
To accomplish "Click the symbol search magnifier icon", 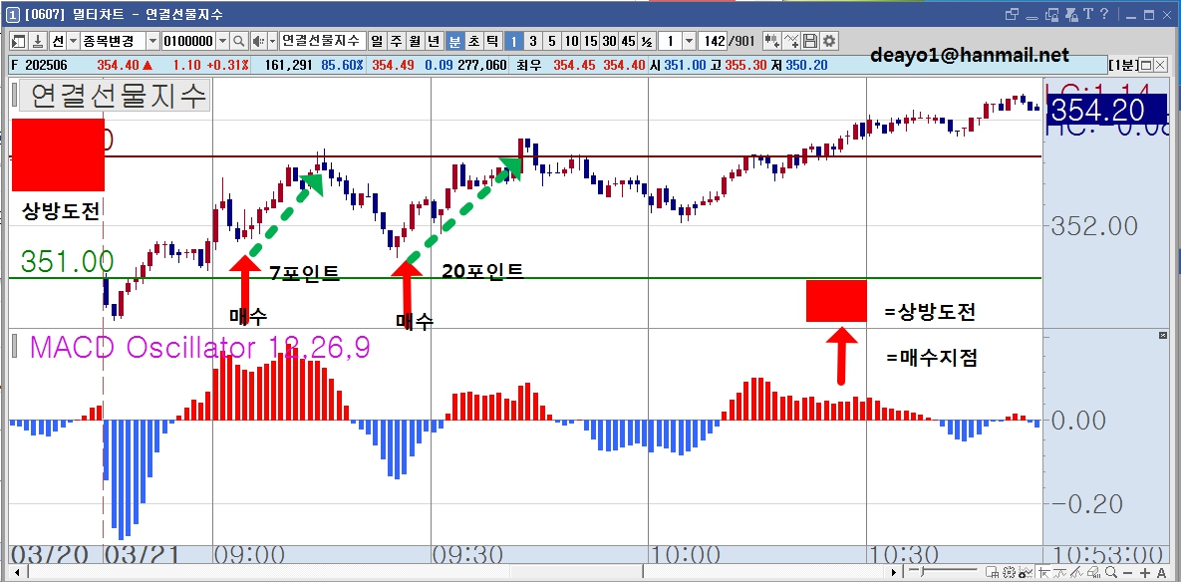I will 239,41.
